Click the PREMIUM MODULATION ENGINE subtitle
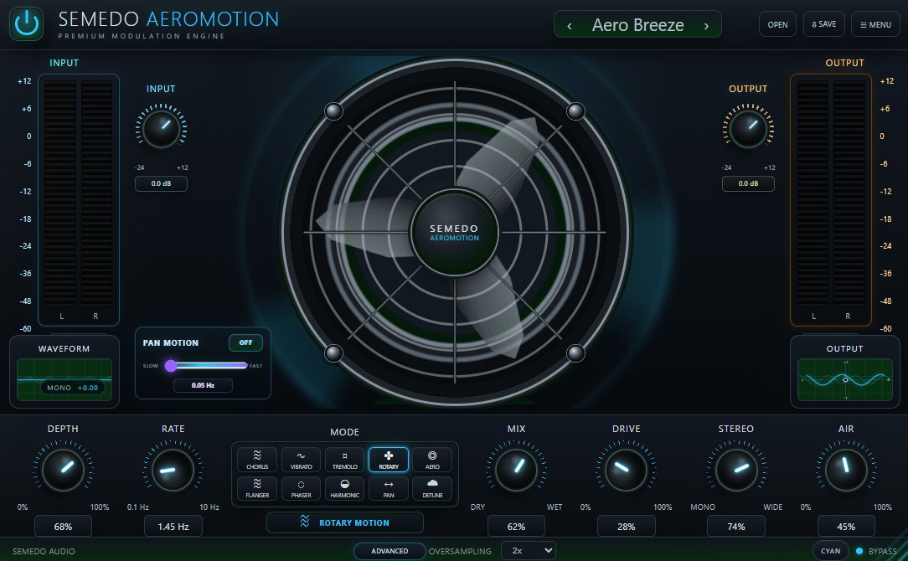 point(142,36)
